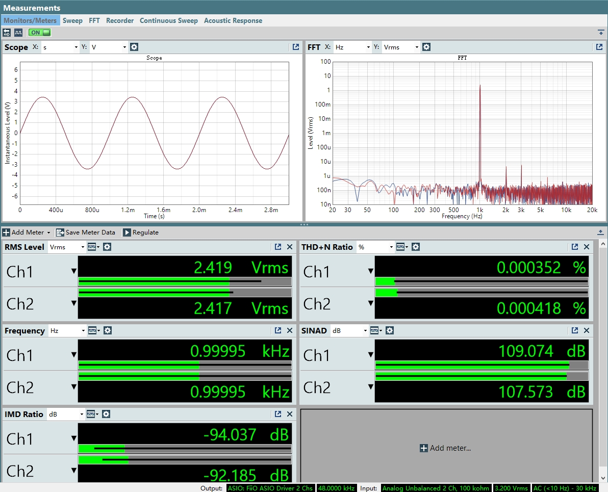Viewport: 608px width, 492px height.
Task: Open the Scope Y unit dropdown
Action: pos(109,47)
